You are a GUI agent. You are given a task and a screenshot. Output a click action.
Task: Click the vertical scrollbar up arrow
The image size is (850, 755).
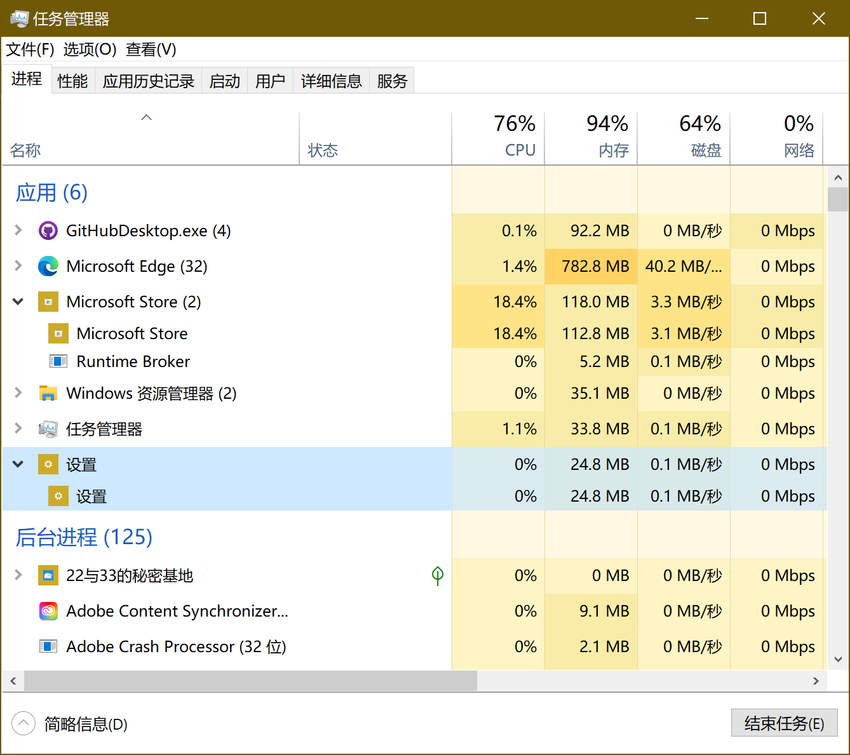tap(838, 178)
